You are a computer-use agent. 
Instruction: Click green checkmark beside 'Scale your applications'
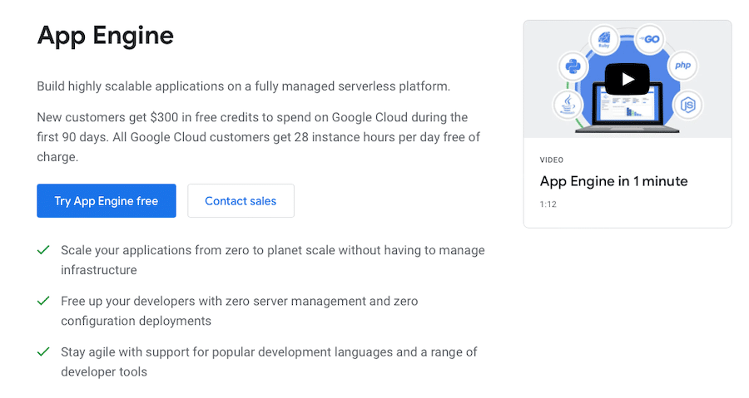click(43, 250)
